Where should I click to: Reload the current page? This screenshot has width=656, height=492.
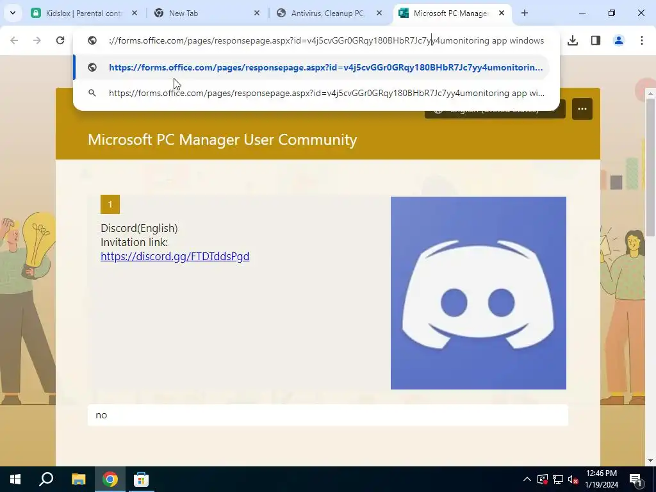[60, 40]
